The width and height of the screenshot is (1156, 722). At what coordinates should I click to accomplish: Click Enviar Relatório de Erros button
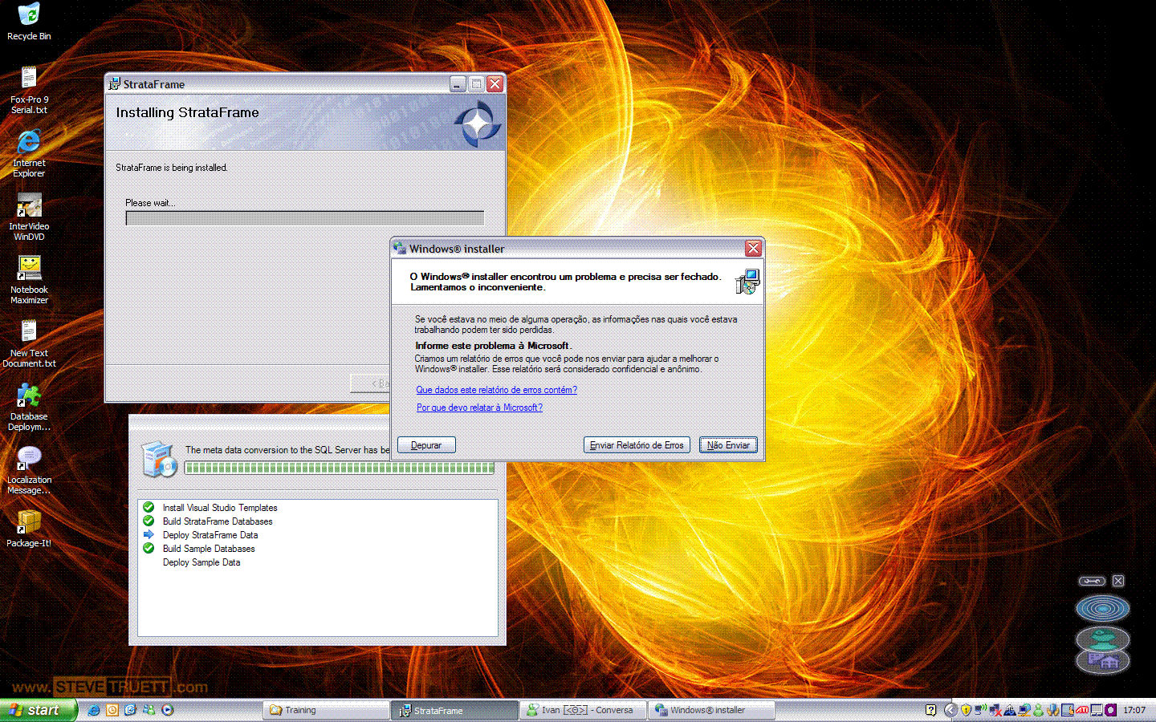click(637, 445)
